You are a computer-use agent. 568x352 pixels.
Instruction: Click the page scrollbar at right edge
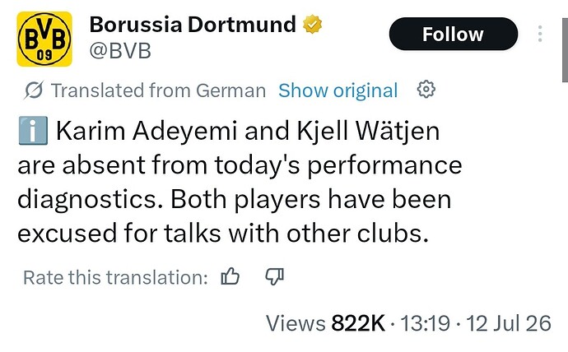pos(565,50)
